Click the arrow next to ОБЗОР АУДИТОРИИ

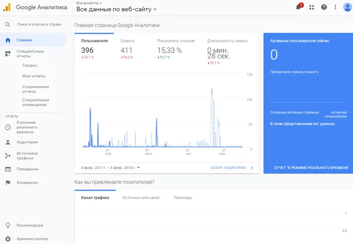coord(252,168)
